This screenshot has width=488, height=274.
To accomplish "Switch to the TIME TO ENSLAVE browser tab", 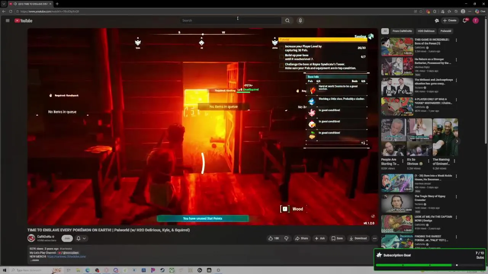I will 30,4.
